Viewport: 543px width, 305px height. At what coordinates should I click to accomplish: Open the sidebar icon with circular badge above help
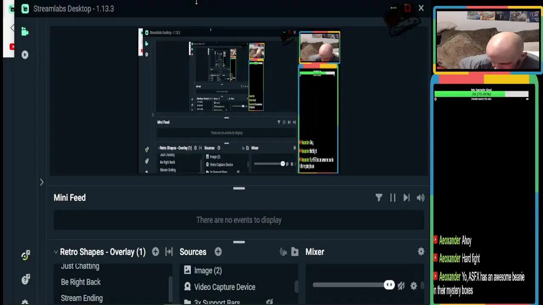25,255
